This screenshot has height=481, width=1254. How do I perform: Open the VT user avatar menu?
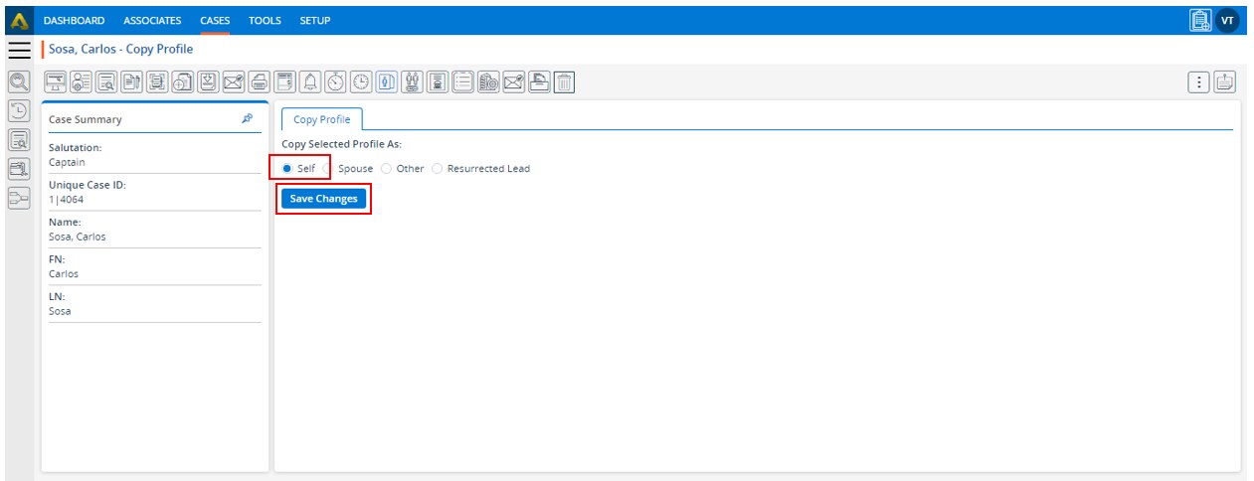tap(1228, 20)
